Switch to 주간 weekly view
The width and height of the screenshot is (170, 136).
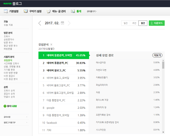(x=134, y=23)
